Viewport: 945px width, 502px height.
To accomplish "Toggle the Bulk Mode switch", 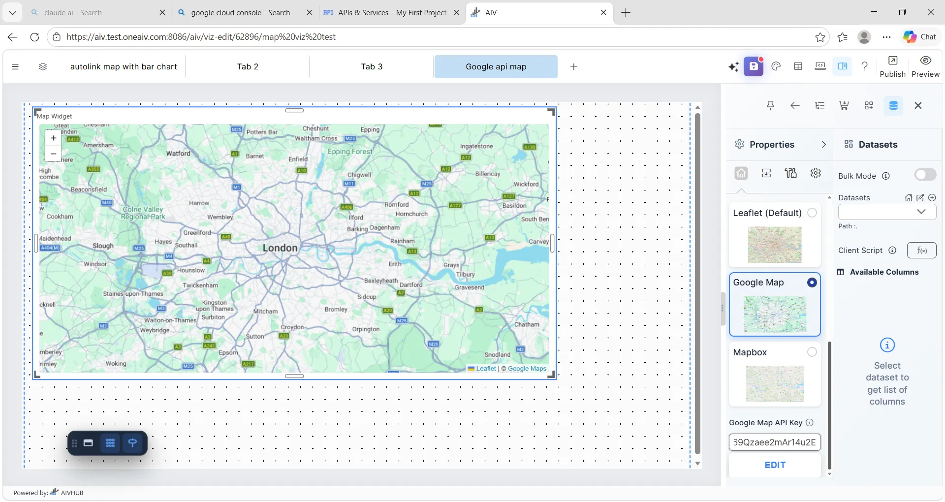I will coord(925,175).
